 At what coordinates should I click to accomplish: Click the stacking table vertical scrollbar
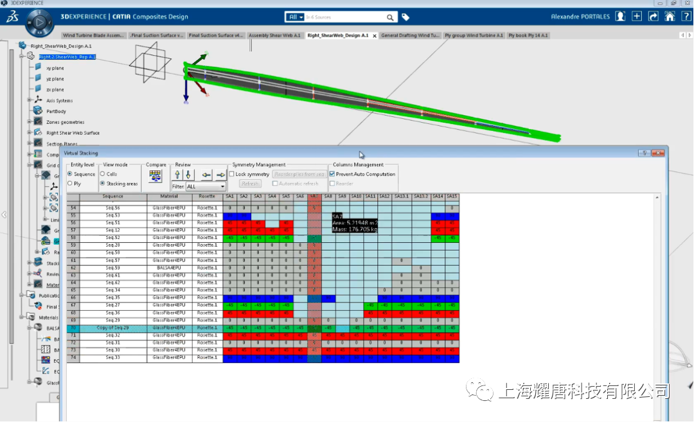pyautogui.click(x=657, y=308)
